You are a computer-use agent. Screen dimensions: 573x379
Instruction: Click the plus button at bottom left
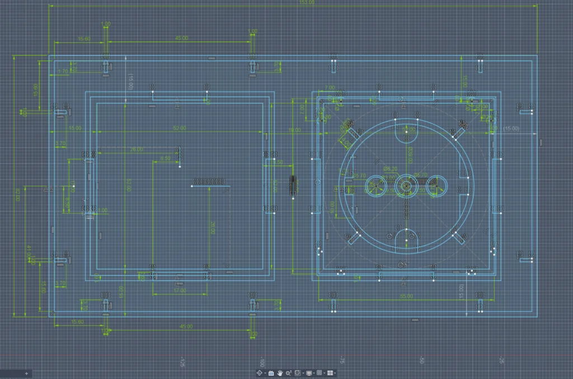(26, 373)
